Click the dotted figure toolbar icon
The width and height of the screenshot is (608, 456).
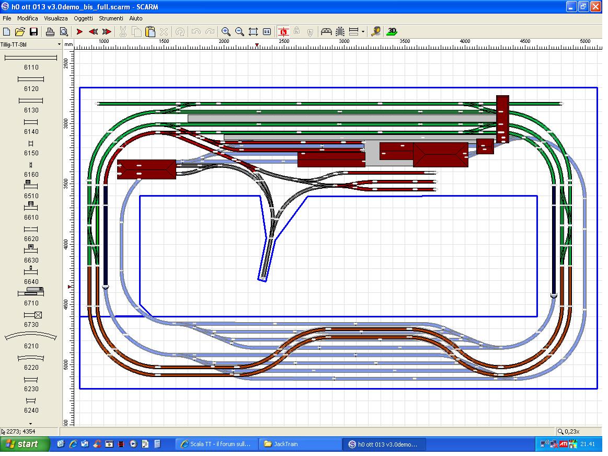click(x=340, y=32)
